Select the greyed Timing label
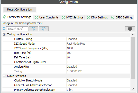This screenshot has height=93, width=138. pyautogui.click(x=18, y=71)
